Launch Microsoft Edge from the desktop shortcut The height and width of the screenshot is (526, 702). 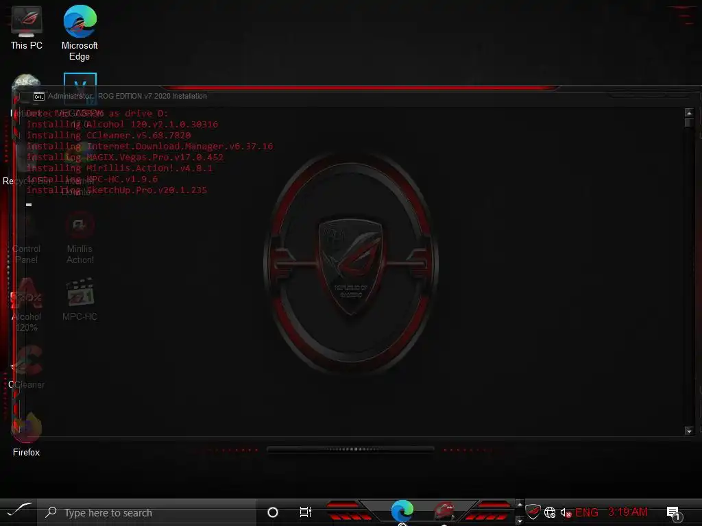[80, 32]
